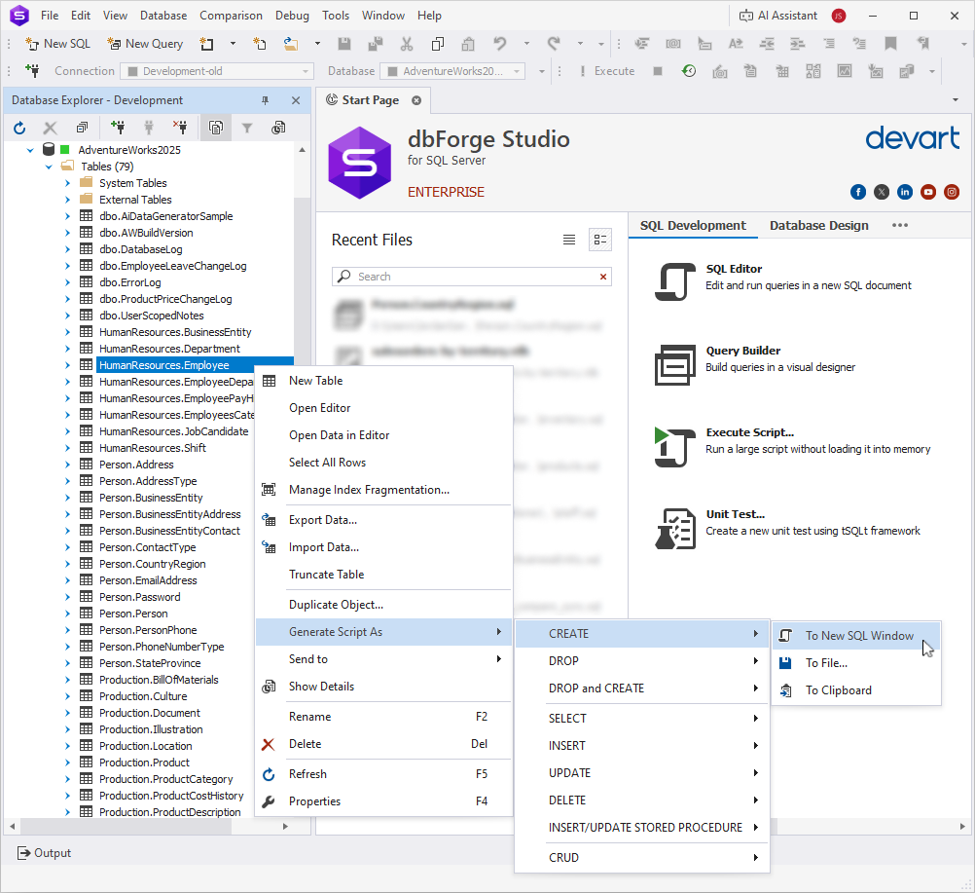Open the Facebook social icon
Viewport: 975px width, 893px height.
click(x=858, y=192)
